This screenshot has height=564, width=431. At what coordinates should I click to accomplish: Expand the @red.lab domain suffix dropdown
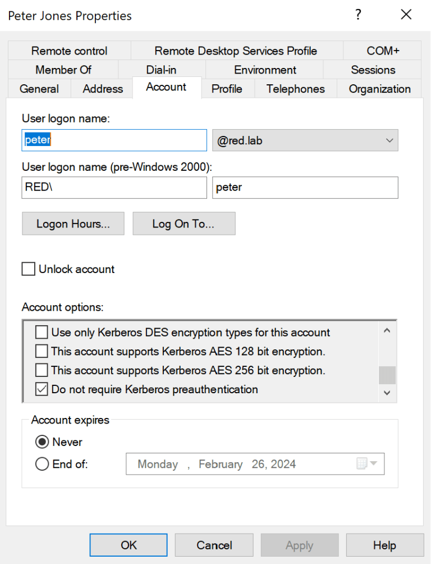[x=389, y=140]
